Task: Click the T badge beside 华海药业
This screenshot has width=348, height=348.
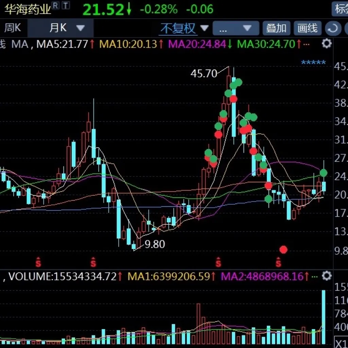Action: point(66,5)
